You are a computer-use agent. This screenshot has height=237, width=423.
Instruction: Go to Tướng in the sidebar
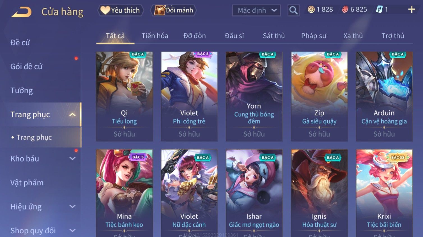[22, 91]
